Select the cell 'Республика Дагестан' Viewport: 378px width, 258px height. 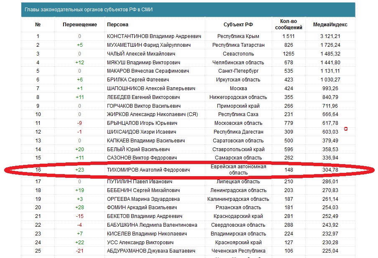point(238,132)
